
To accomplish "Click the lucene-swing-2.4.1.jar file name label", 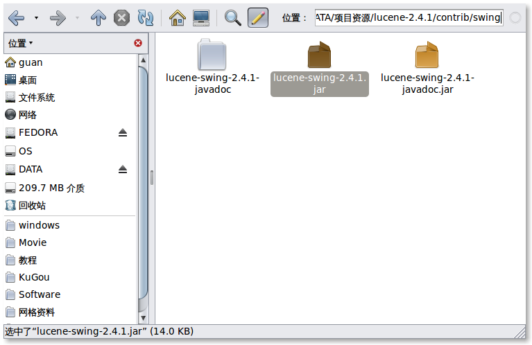I will [x=320, y=83].
